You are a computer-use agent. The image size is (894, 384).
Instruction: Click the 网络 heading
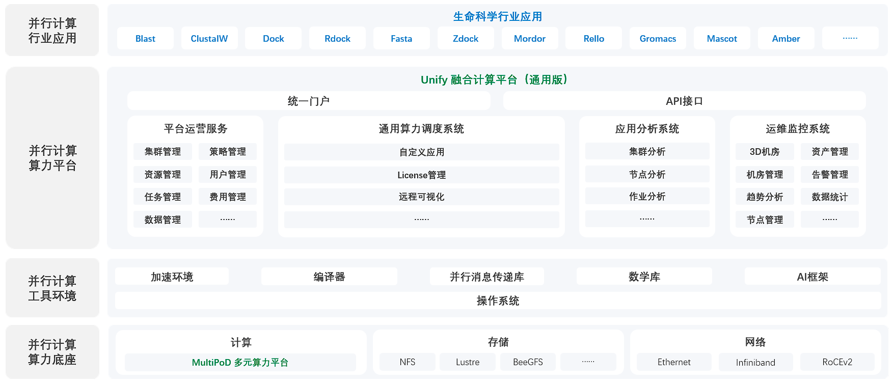[x=755, y=342]
